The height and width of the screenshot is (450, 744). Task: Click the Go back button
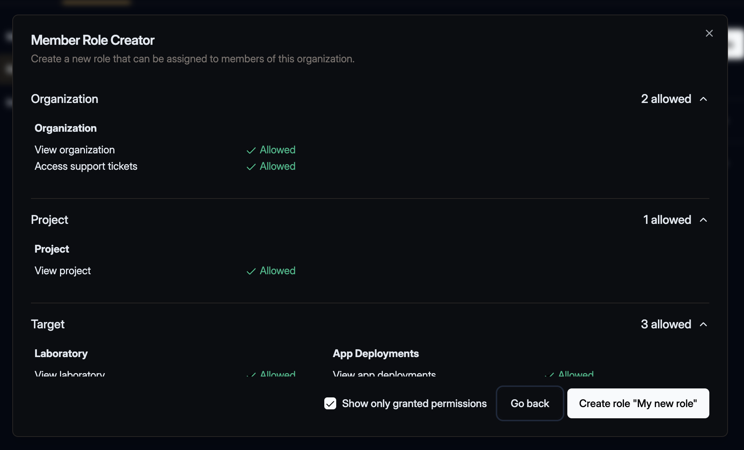(x=530, y=403)
